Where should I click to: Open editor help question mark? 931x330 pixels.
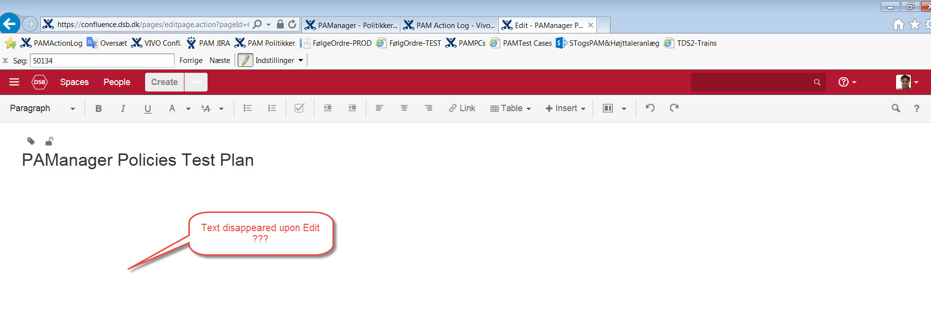point(917,109)
